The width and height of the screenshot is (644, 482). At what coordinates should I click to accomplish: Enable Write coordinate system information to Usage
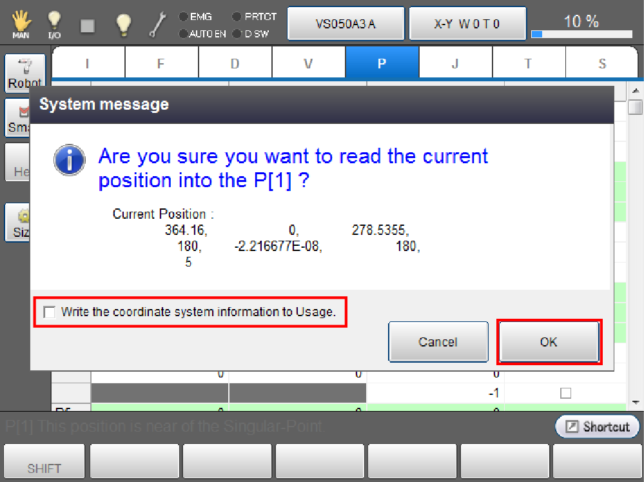pyautogui.click(x=50, y=312)
